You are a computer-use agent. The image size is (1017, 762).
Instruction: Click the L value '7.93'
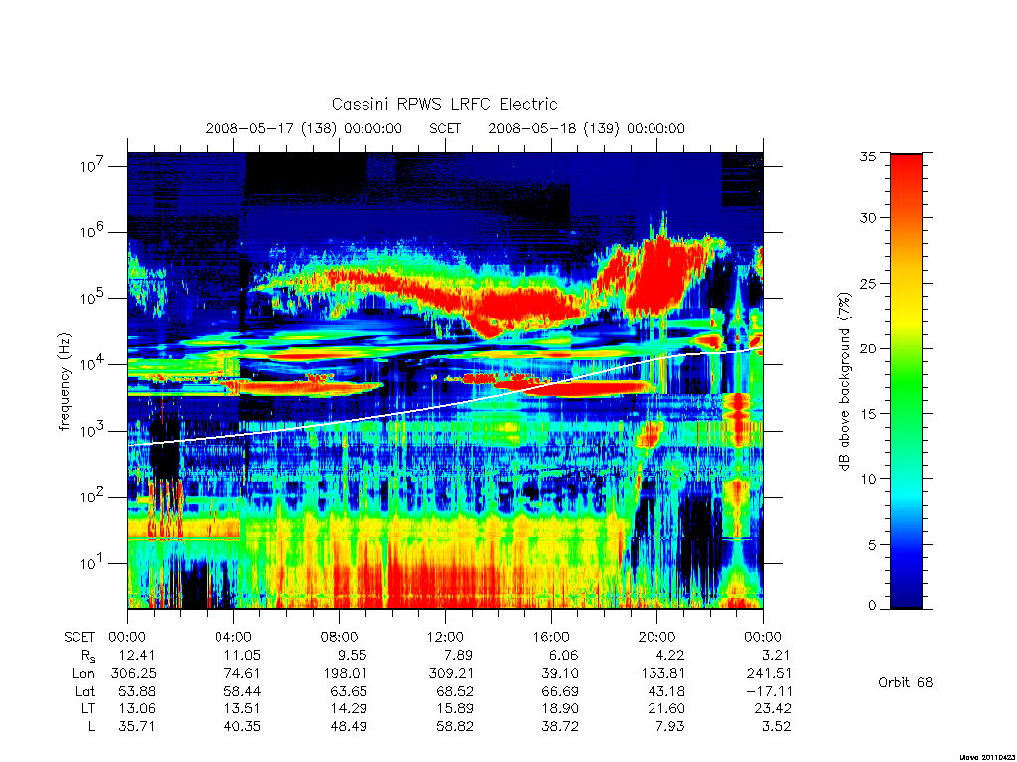pos(670,727)
